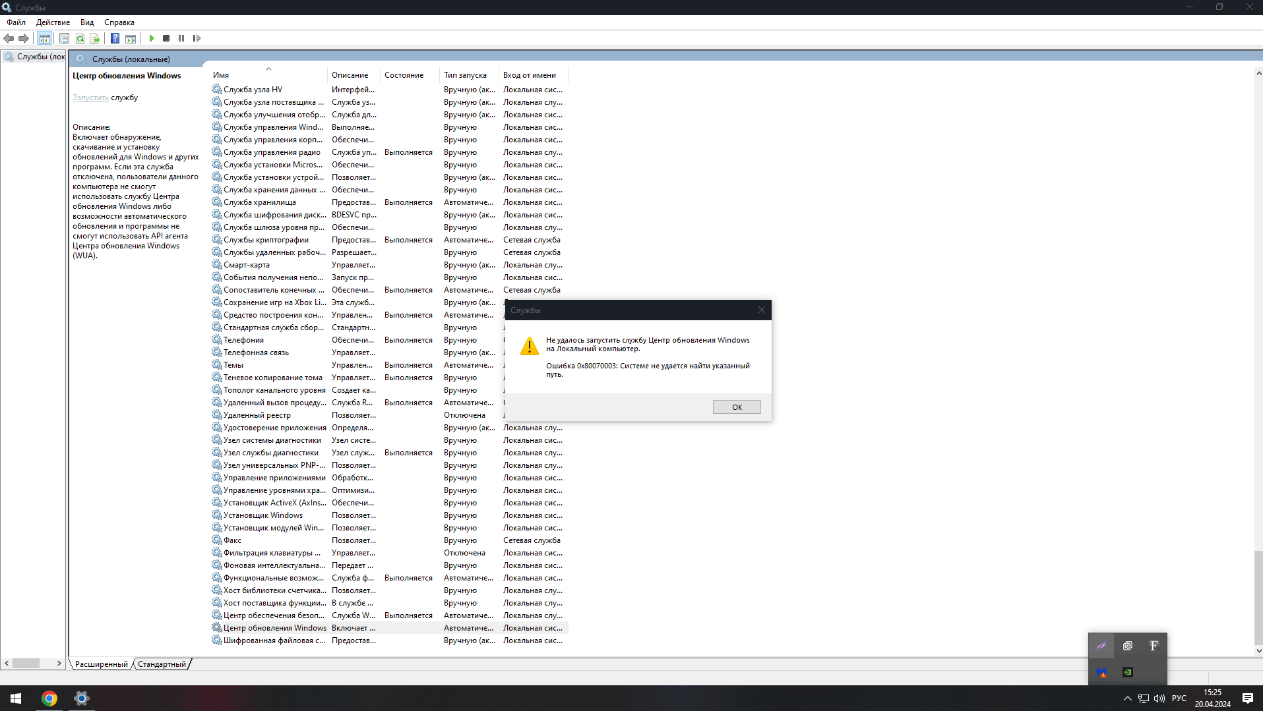Select the Смарт-карта service row
This screenshot has width=1263, height=711.
pyautogui.click(x=389, y=265)
